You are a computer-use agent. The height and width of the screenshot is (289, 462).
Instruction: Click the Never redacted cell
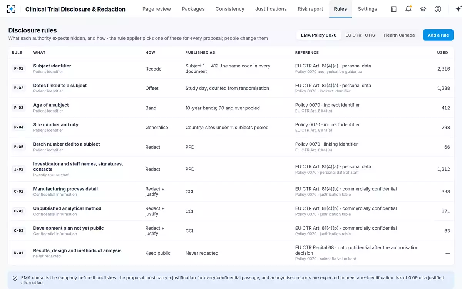(202, 253)
